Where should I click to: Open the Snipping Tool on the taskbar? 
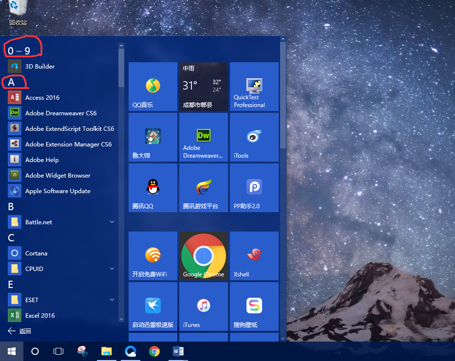pos(83,351)
